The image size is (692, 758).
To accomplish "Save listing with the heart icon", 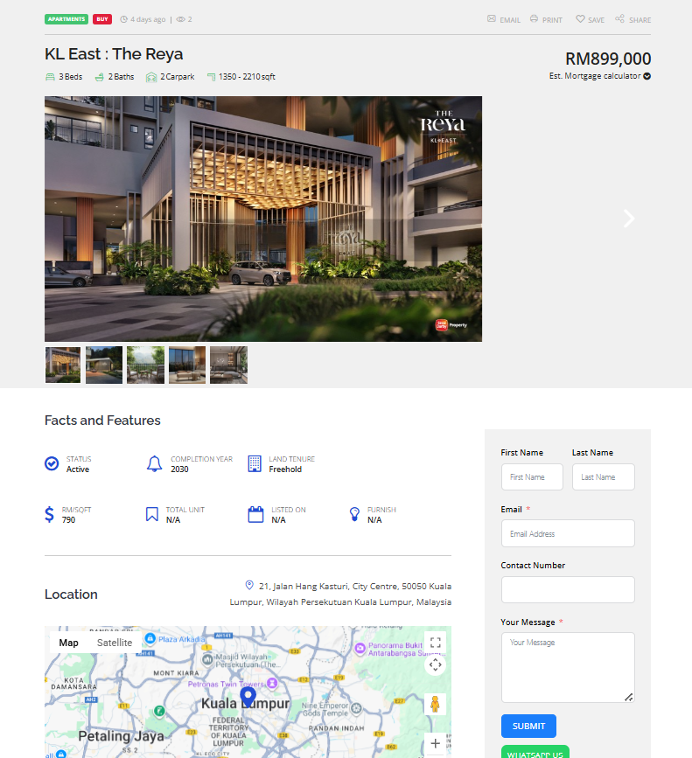I will coord(580,19).
